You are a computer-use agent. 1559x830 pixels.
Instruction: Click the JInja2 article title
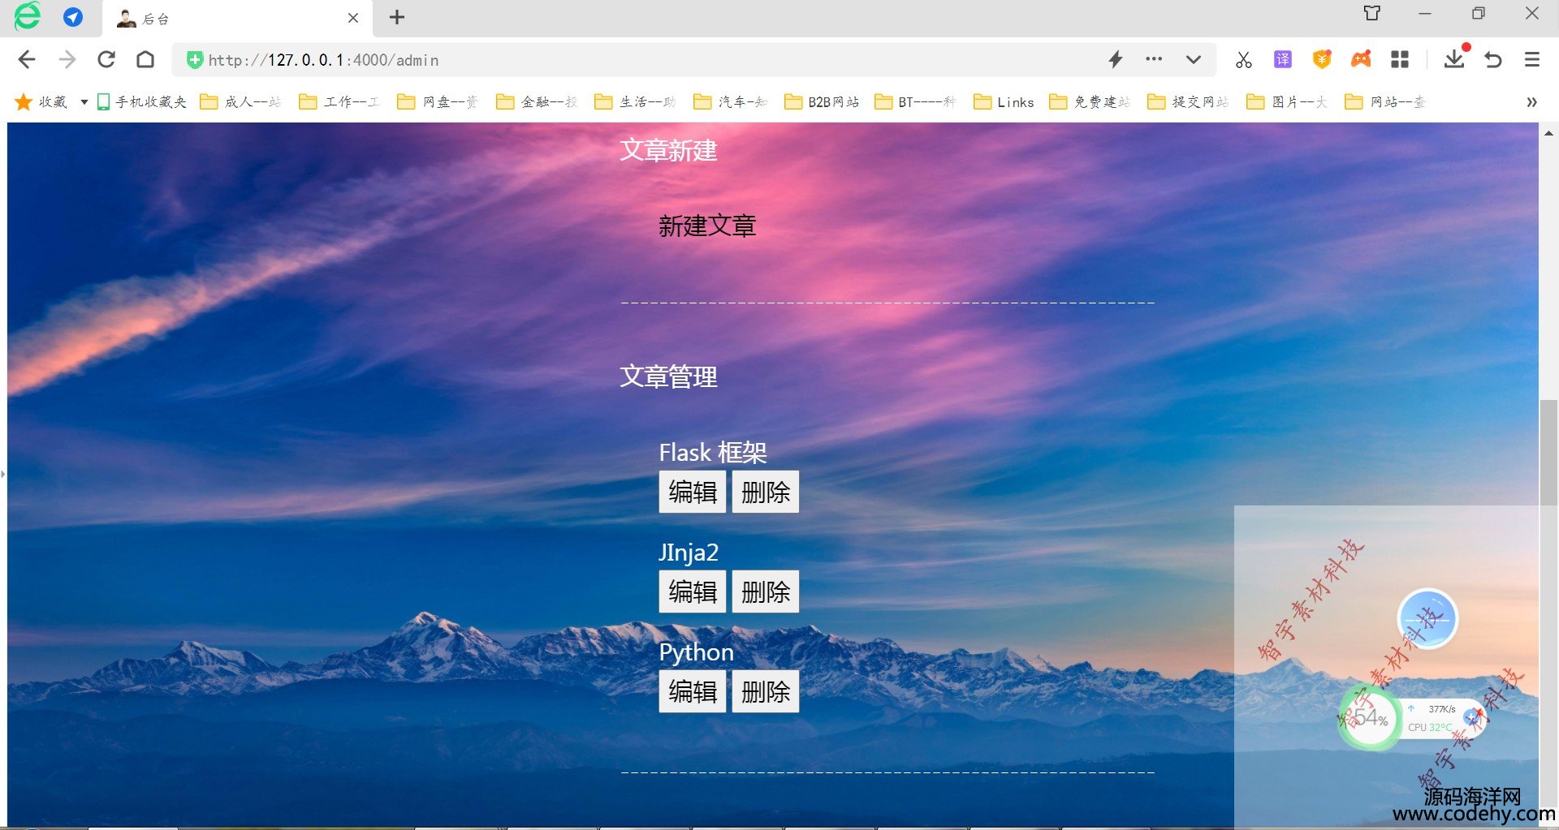(x=689, y=553)
